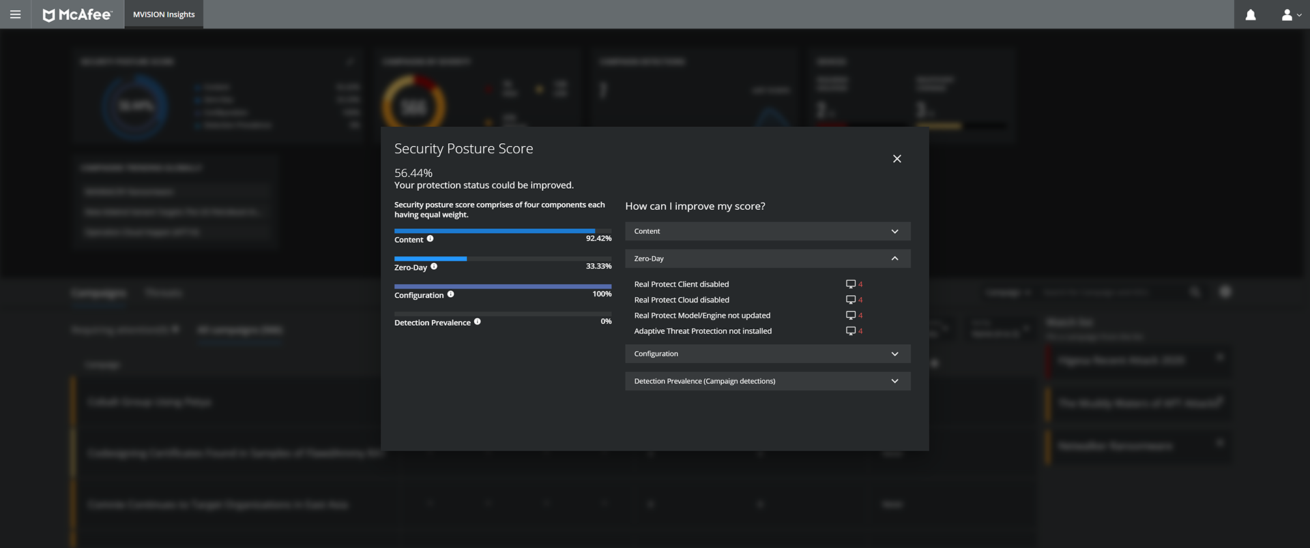1310x548 pixels.
Task: Expand the Content improvement section
Action: [768, 231]
